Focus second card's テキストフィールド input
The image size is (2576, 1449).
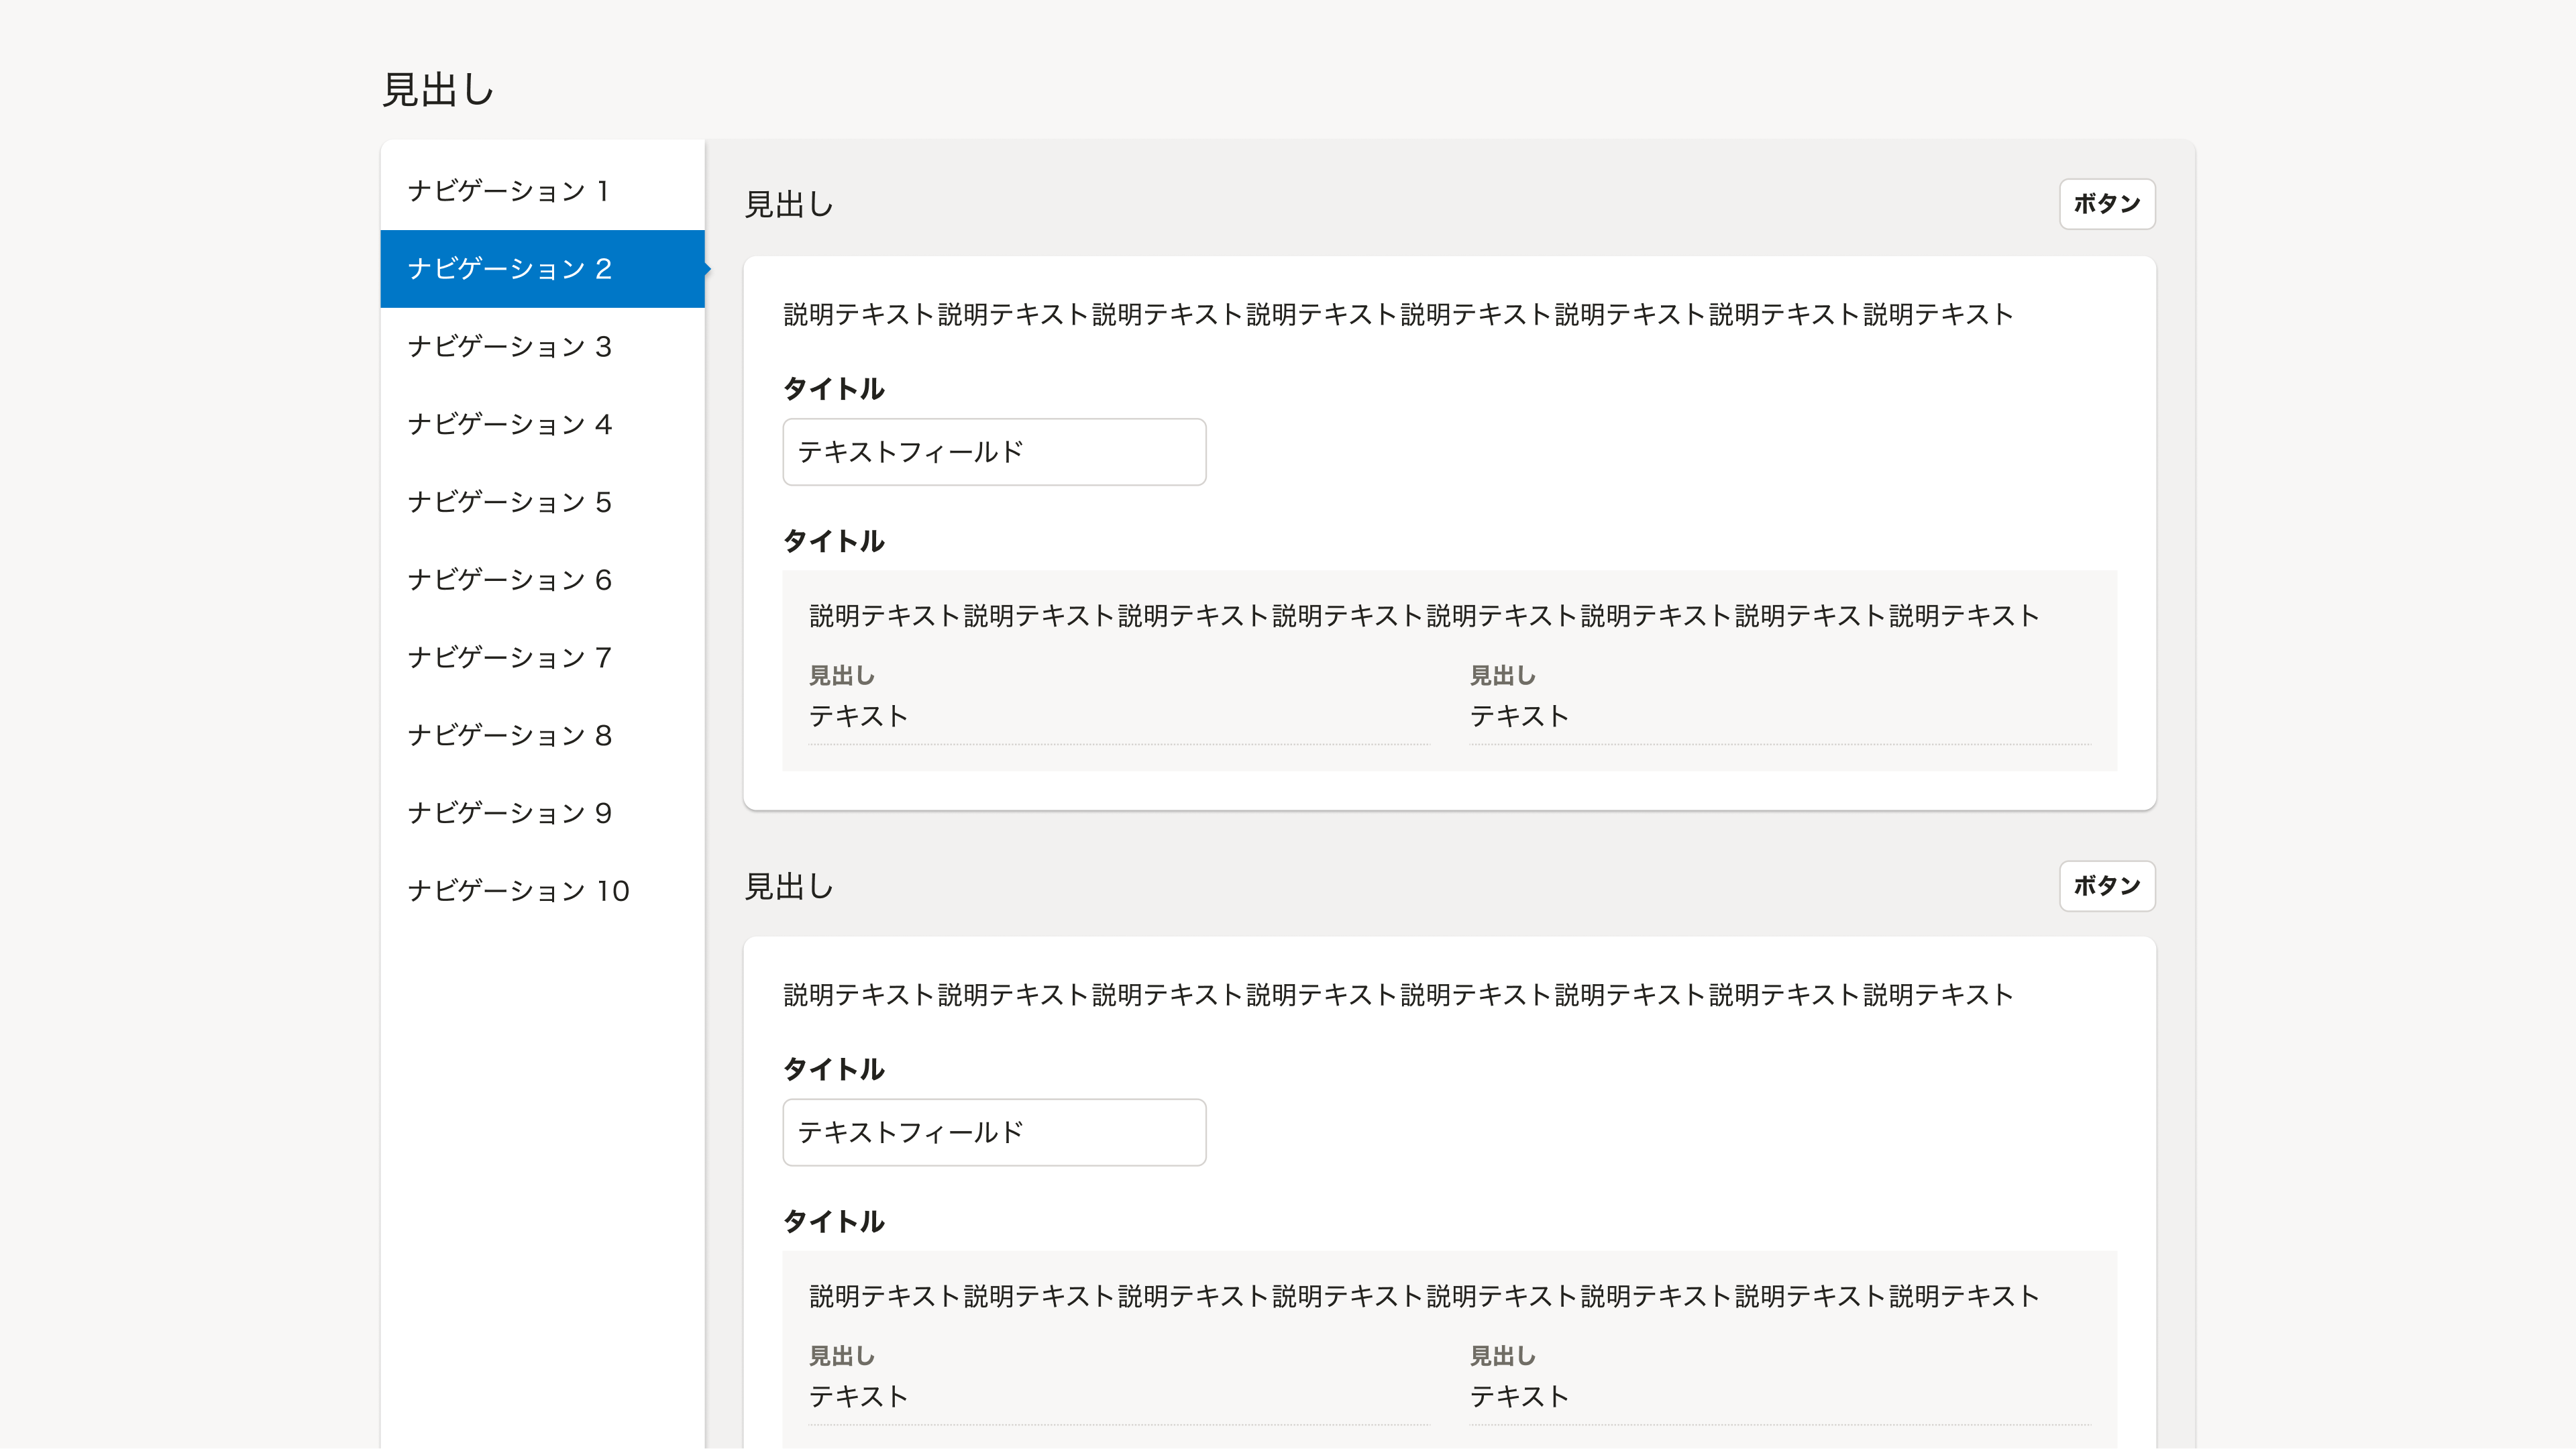(x=993, y=1132)
